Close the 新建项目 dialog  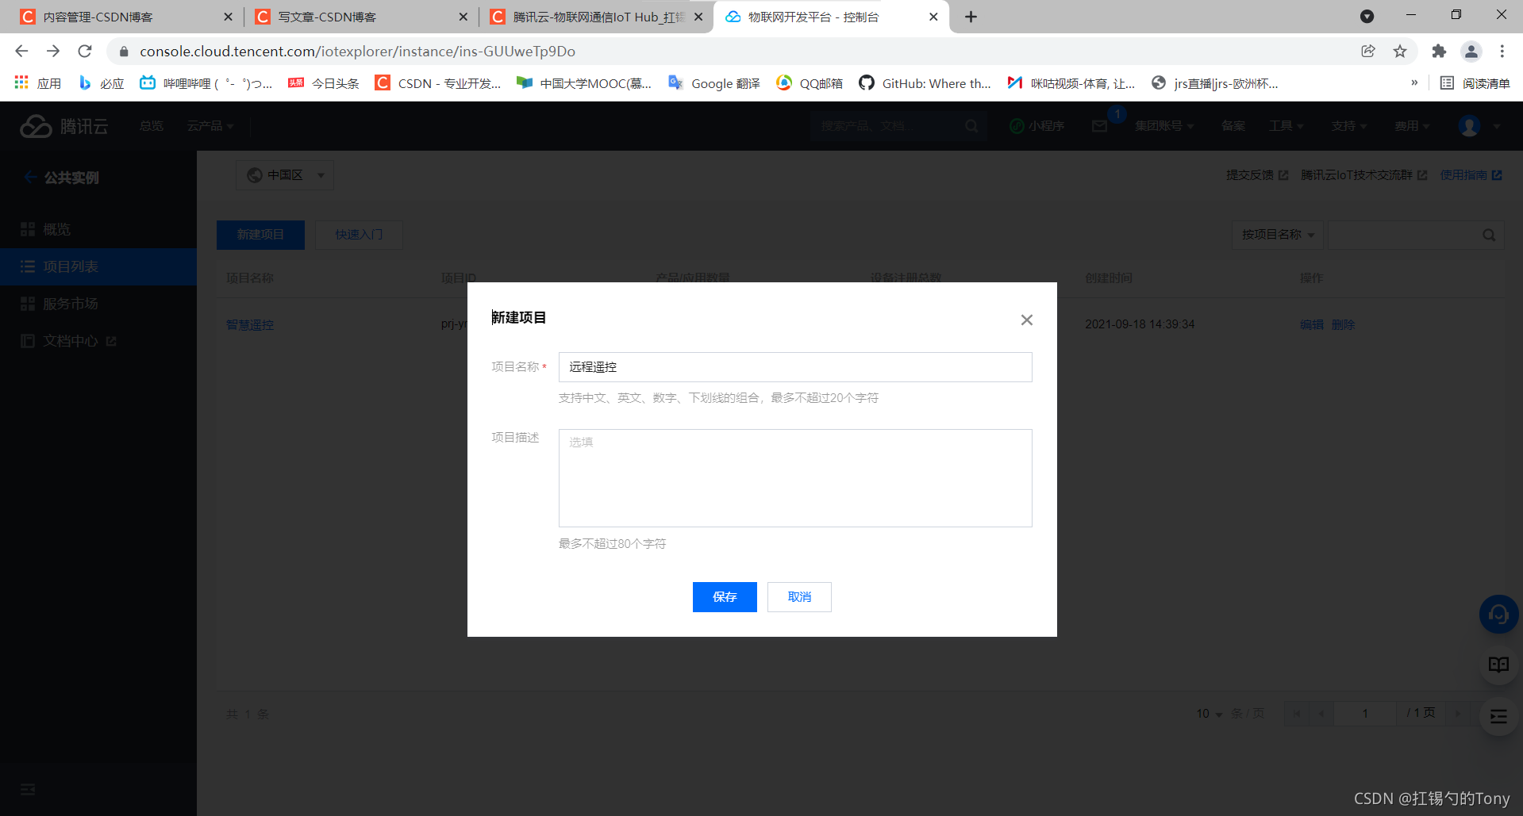pos(1026,320)
